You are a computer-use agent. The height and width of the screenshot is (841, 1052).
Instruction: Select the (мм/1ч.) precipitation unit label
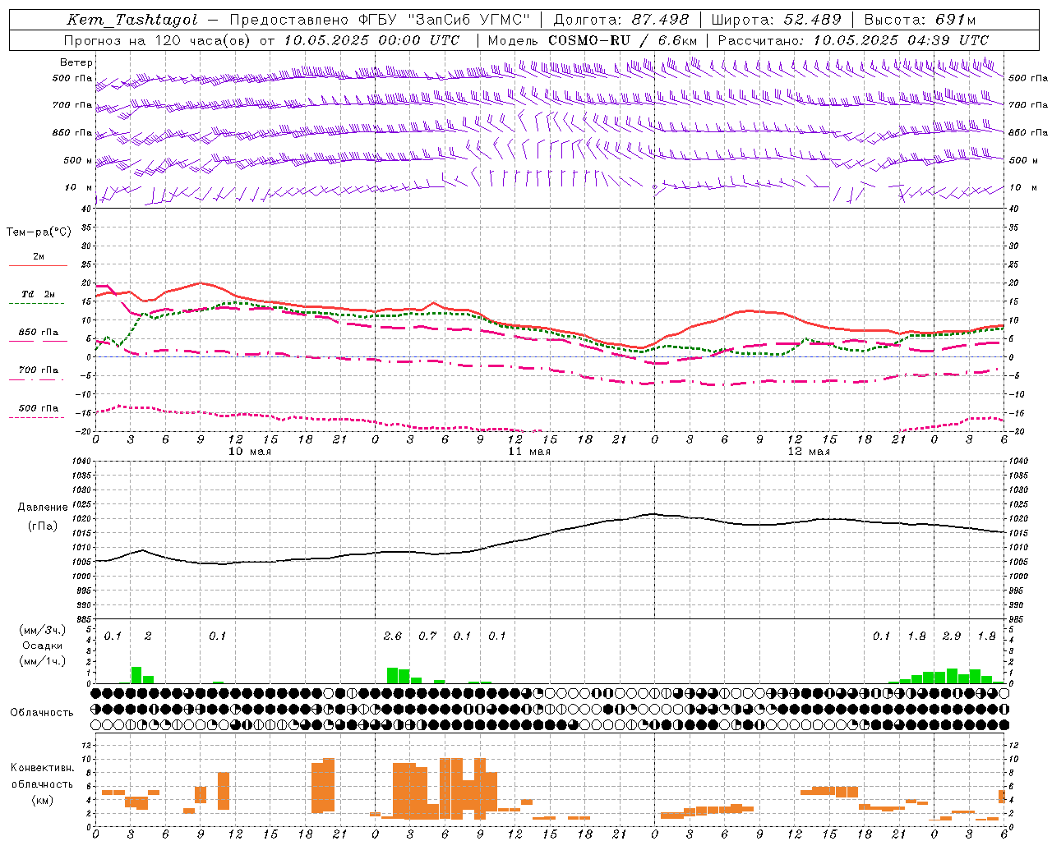pos(42,661)
